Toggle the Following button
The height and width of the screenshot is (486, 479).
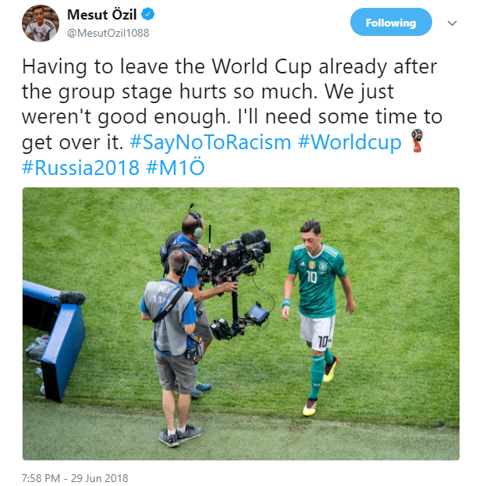(390, 23)
